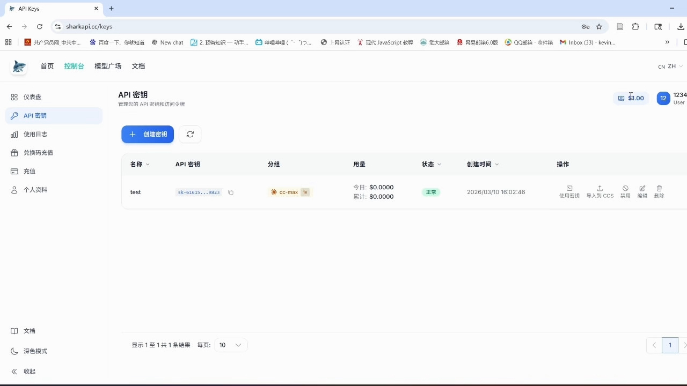Click the 创建密钥 create key button
Image resolution: width=687 pixels, height=386 pixels.
click(148, 134)
